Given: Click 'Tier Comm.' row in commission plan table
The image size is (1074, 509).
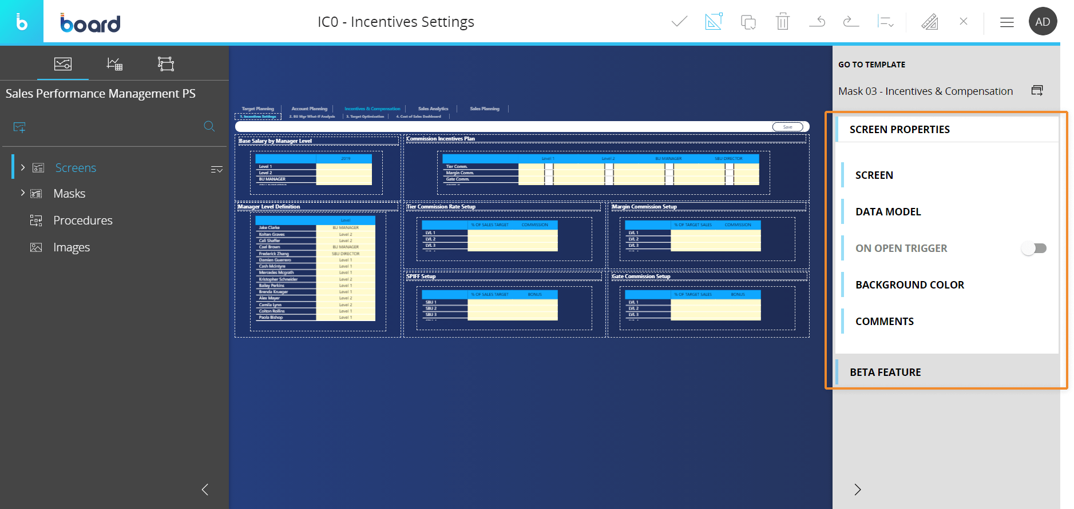Looking at the screenshot, I should coord(601,166).
